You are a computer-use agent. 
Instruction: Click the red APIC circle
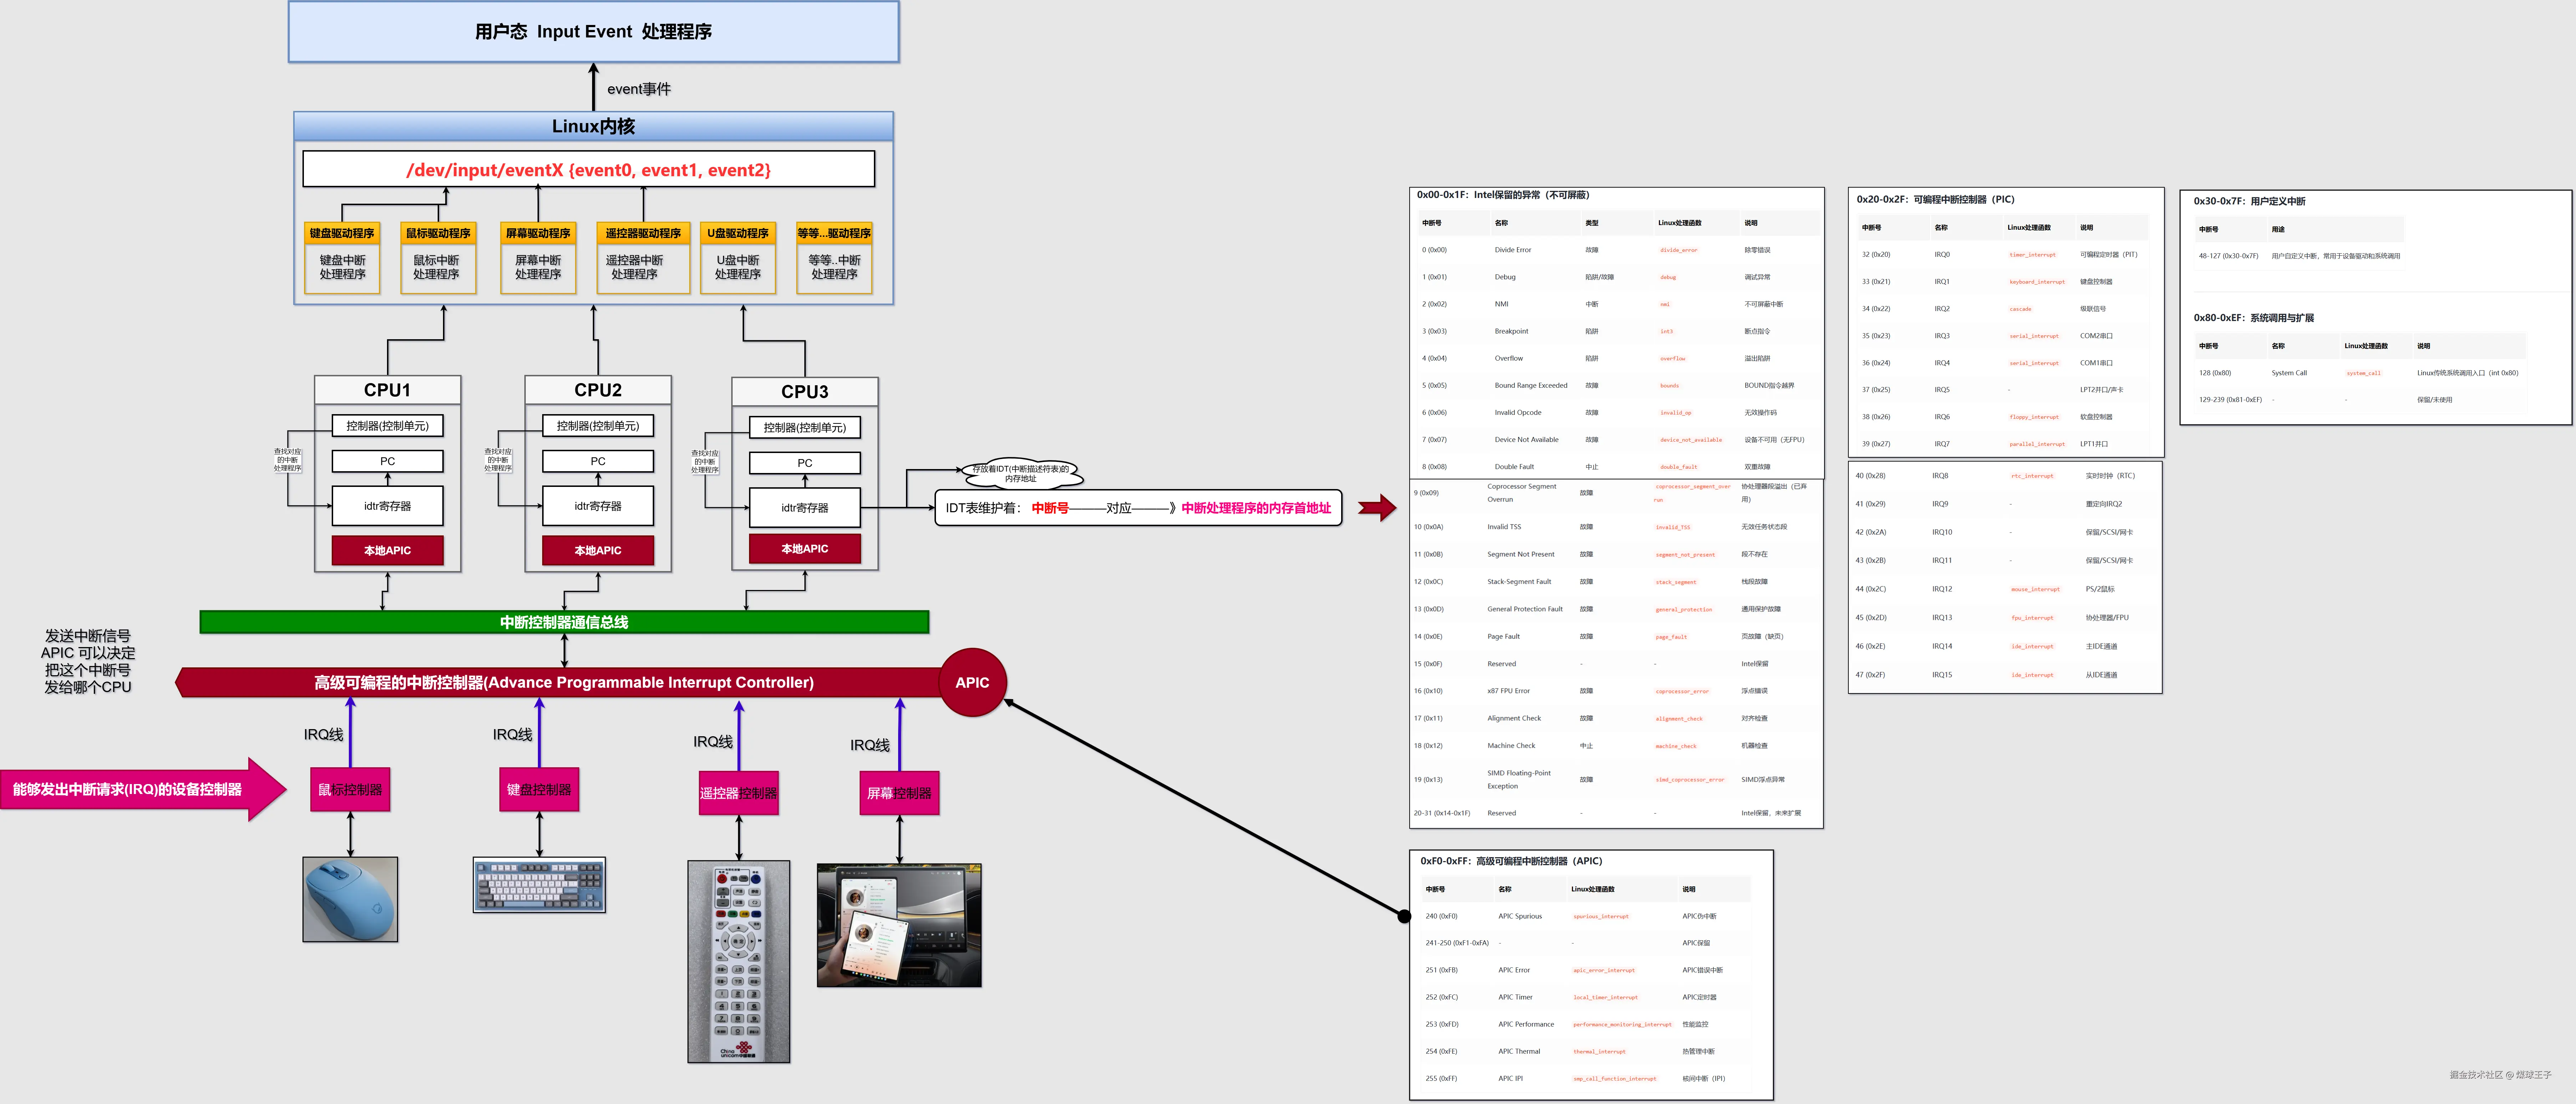972,682
